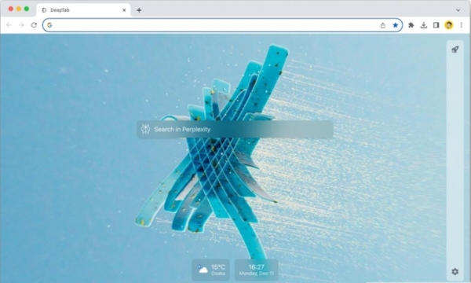Open the extensions puzzle icon
The image size is (471, 283).
[411, 25]
